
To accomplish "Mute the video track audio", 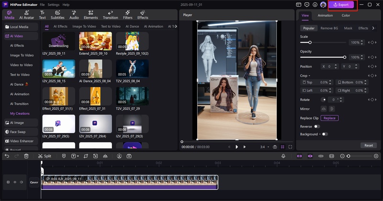I will [22, 182].
